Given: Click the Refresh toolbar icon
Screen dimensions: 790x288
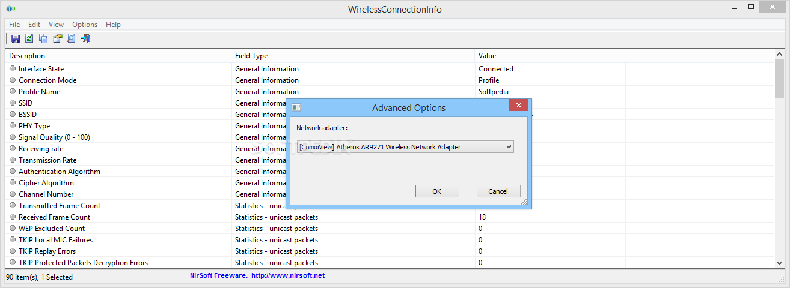Looking at the screenshot, I should pos(29,39).
